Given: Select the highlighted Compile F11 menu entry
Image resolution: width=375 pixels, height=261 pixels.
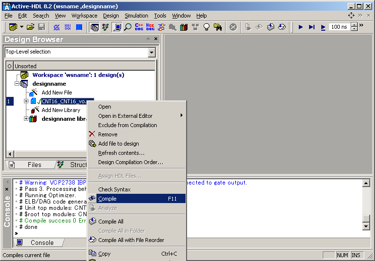Looking at the screenshot, I should point(137,199).
